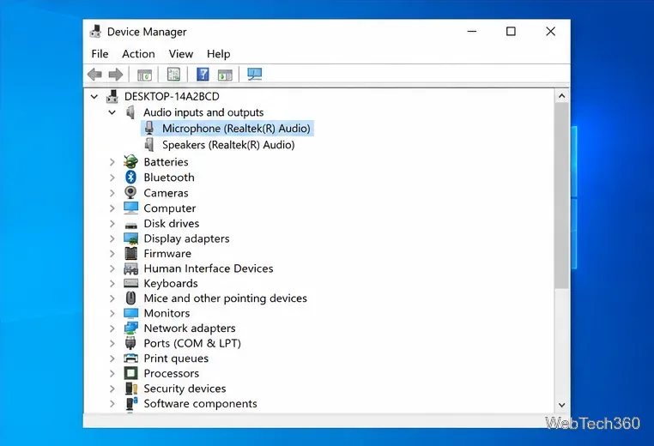Click the Firmware chip icon
The width and height of the screenshot is (654, 446).
click(131, 253)
